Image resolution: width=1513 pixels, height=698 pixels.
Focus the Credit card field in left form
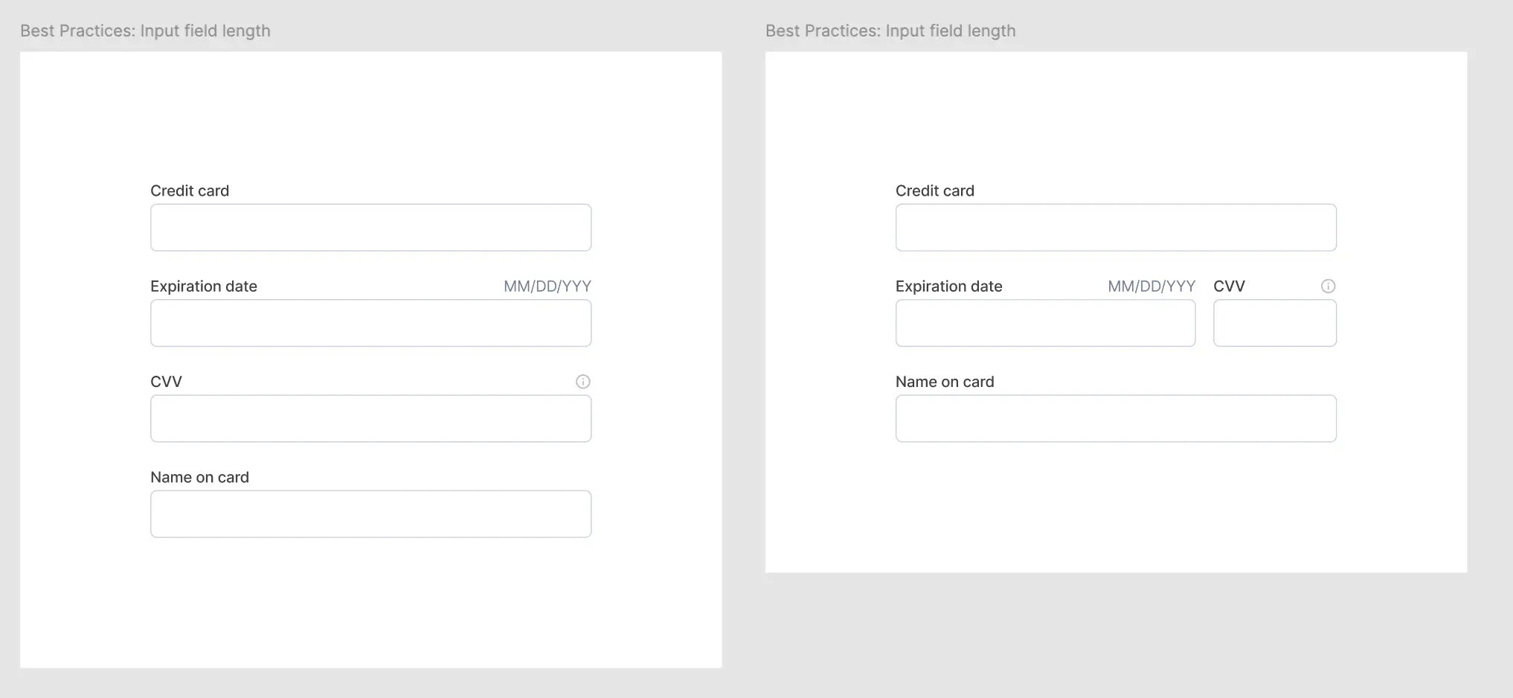[370, 228]
